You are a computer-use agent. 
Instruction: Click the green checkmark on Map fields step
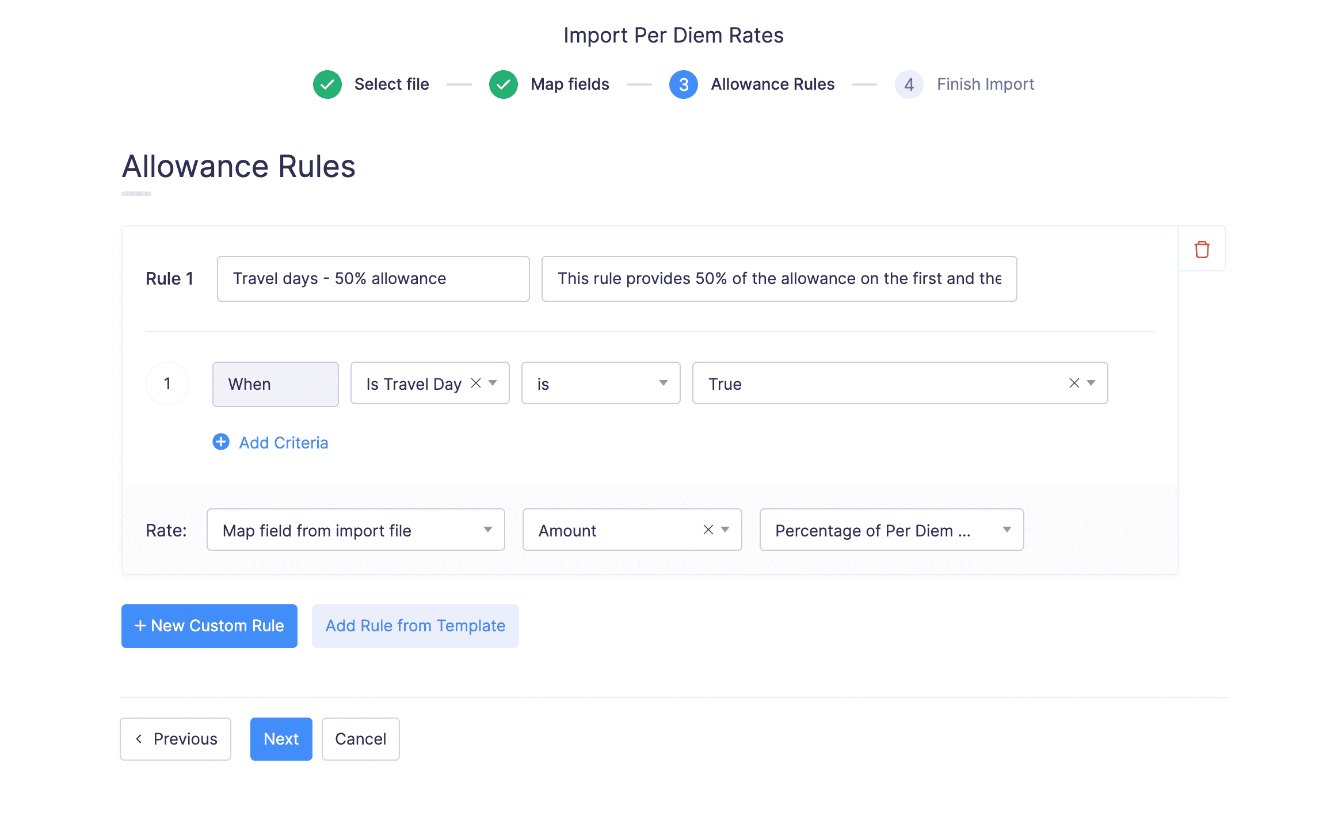point(503,84)
